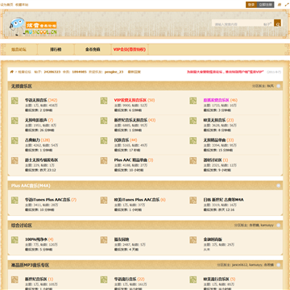Click forum icon beside 华语iTunes Plus AAC音乐
Viewport: 290px width, 290px height.
point(14,200)
